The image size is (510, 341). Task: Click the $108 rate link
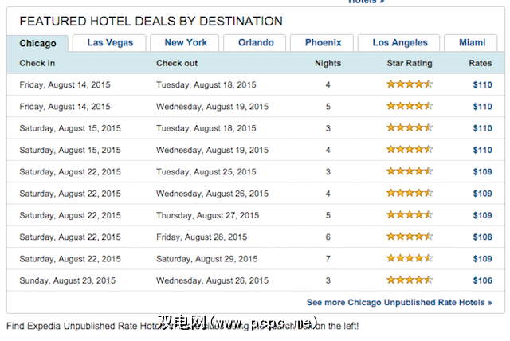[482, 237]
